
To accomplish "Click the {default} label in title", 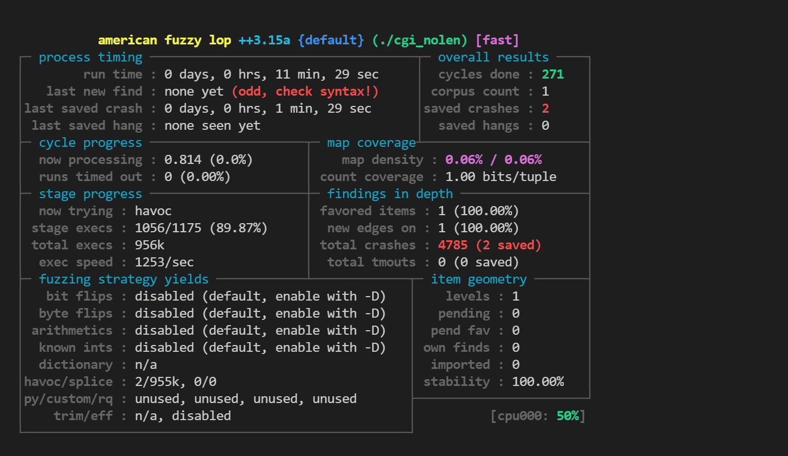I will [x=331, y=40].
